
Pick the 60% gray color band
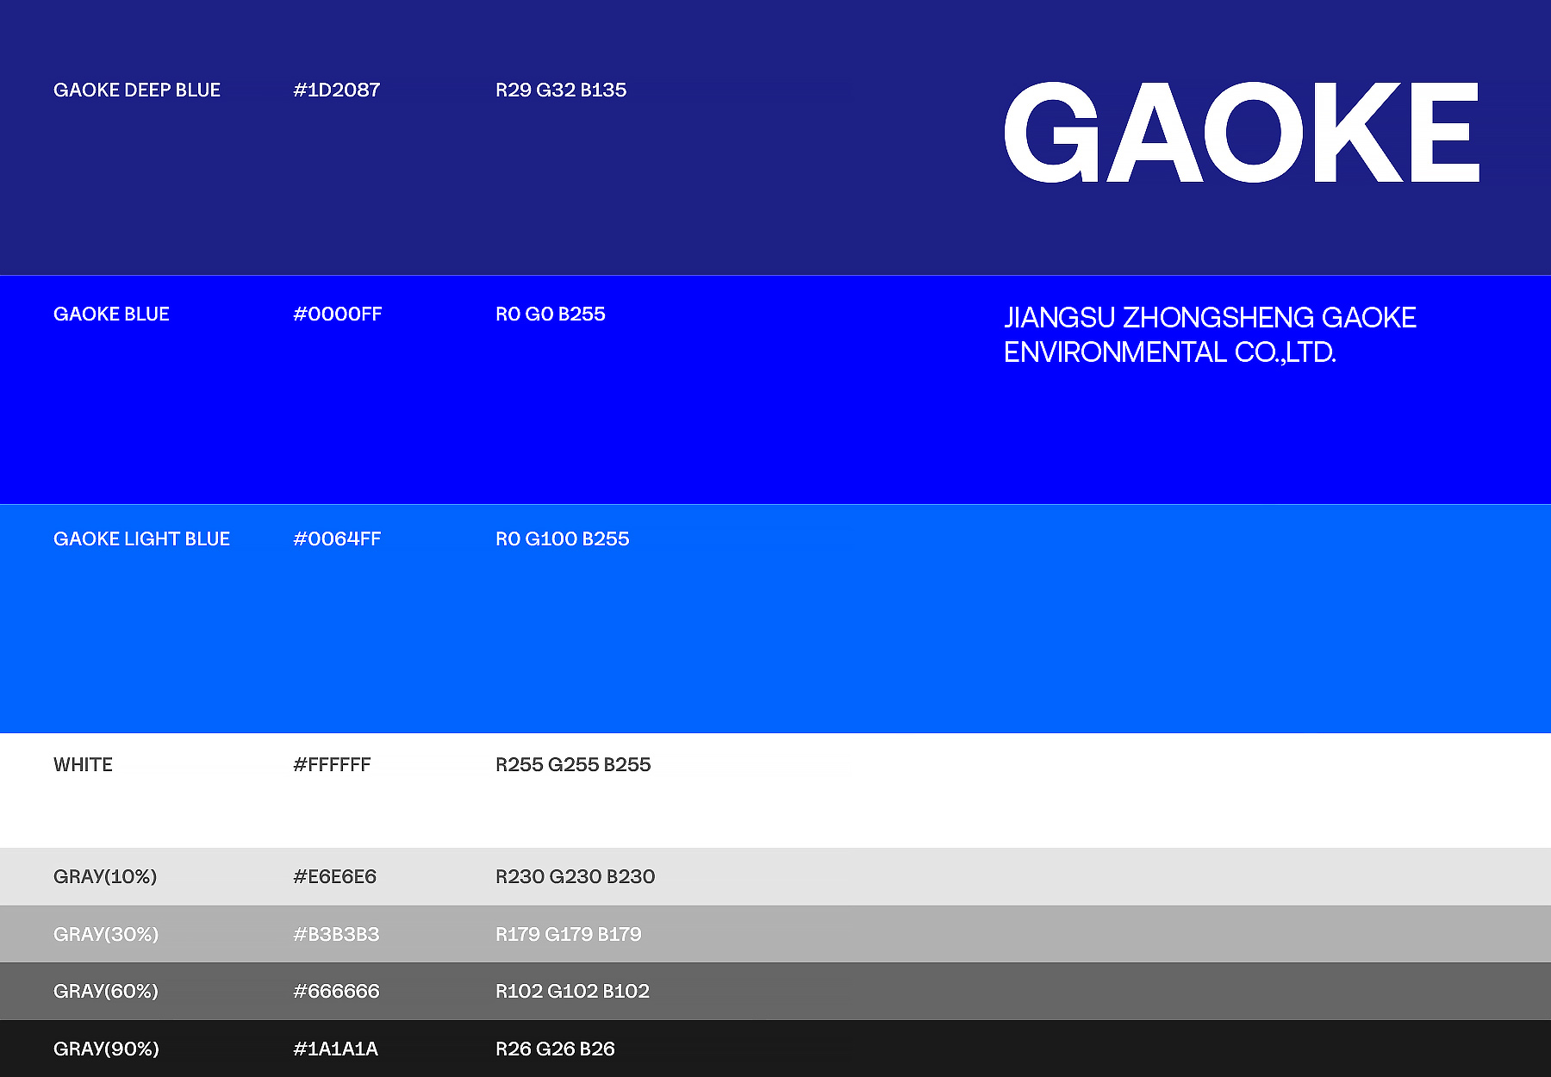point(775,991)
